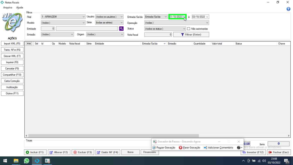Viewport: 293px width, 165px height.
Task: Pause the steps recording
Action: click(x=164, y=148)
